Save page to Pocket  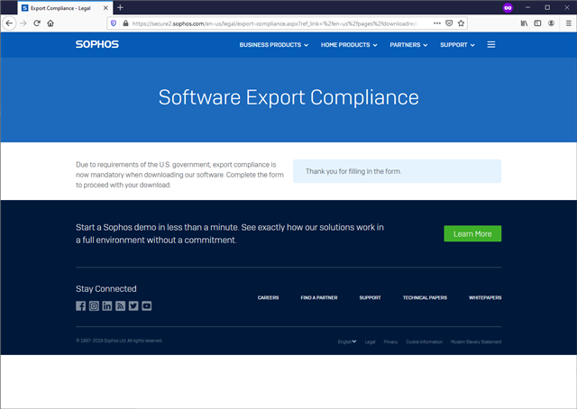pos(449,23)
